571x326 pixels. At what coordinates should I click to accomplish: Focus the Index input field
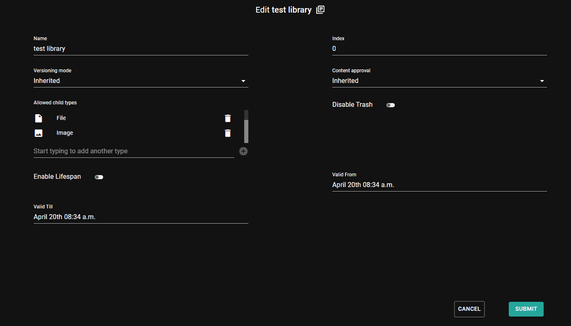pyautogui.click(x=439, y=49)
